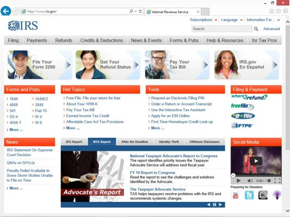Viewport: 290px width, 217px height.
Task: Click the podcast icon under Social Media
Action: (277, 195)
